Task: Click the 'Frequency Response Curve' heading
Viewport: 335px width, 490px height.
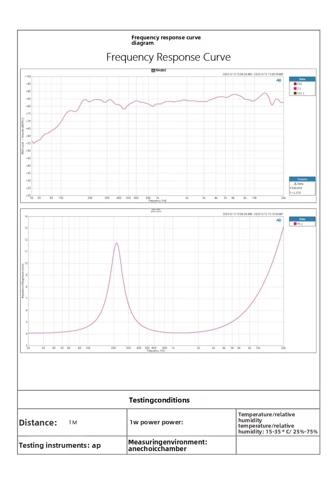Action: coord(168,57)
